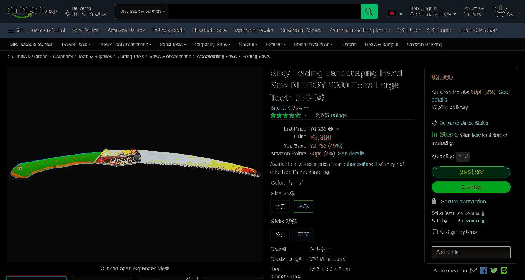Open the Exterior submenu
Viewport: 525px width, 280px height.
coord(276,45)
